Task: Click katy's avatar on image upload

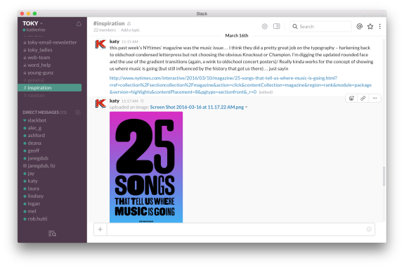Action: (x=100, y=103)
